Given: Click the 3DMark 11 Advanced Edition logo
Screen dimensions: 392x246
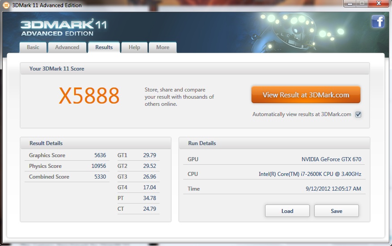Looking at the screenshot, I should tap(63, 28).
